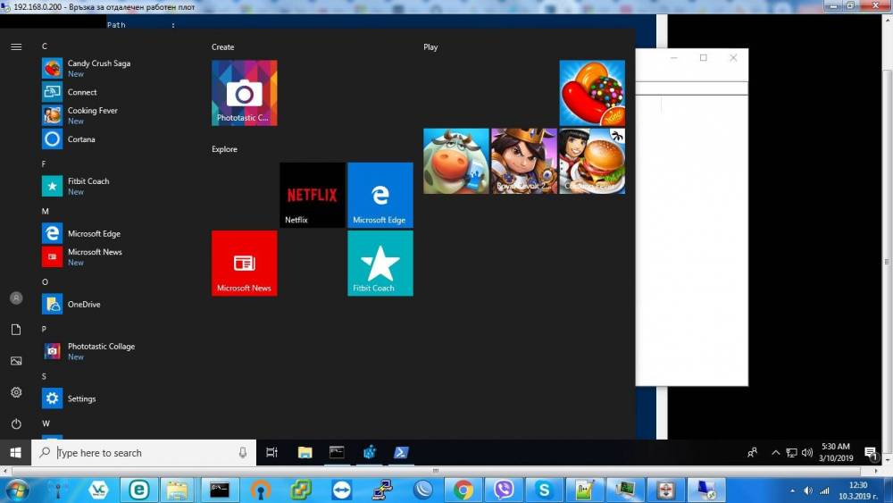This screenshot has width=893, height=503.
Task: Open Google Chrome on the host taskbar
Action: point(463,490)
